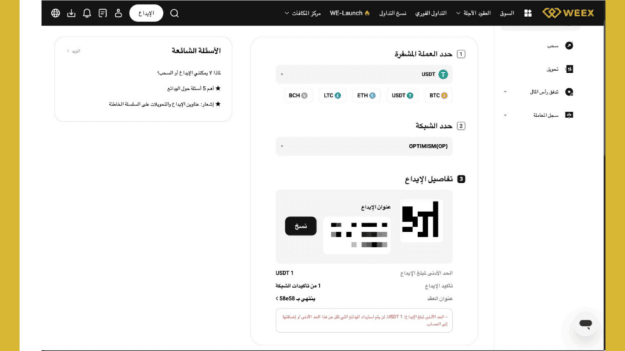The height and width of the screenshot is (351, 625).
Task: Select the BTC coin chip
Action: [438, 96]
